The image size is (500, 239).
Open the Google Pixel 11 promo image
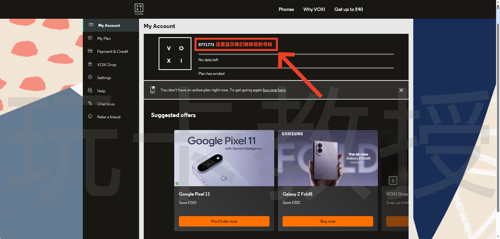(x=224, y=158)
